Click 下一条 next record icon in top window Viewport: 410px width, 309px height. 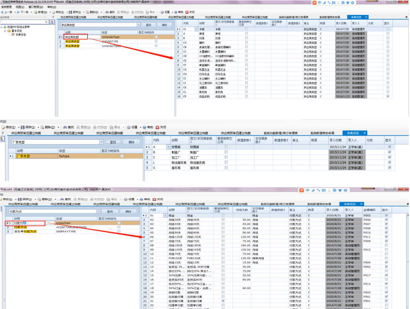(x=18, y=12)
